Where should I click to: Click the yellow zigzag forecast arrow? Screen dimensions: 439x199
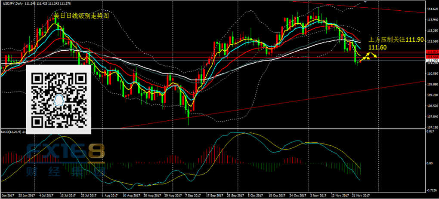[368, 57]
